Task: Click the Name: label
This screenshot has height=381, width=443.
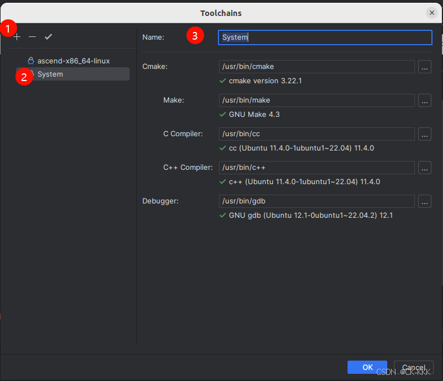Action: tap(153, 37)
